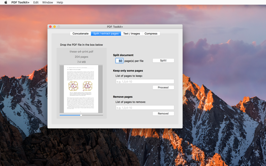This screenshot has width=266, height=166.
Task: Click the list of pages to remove field
Action: click(145, 108)
